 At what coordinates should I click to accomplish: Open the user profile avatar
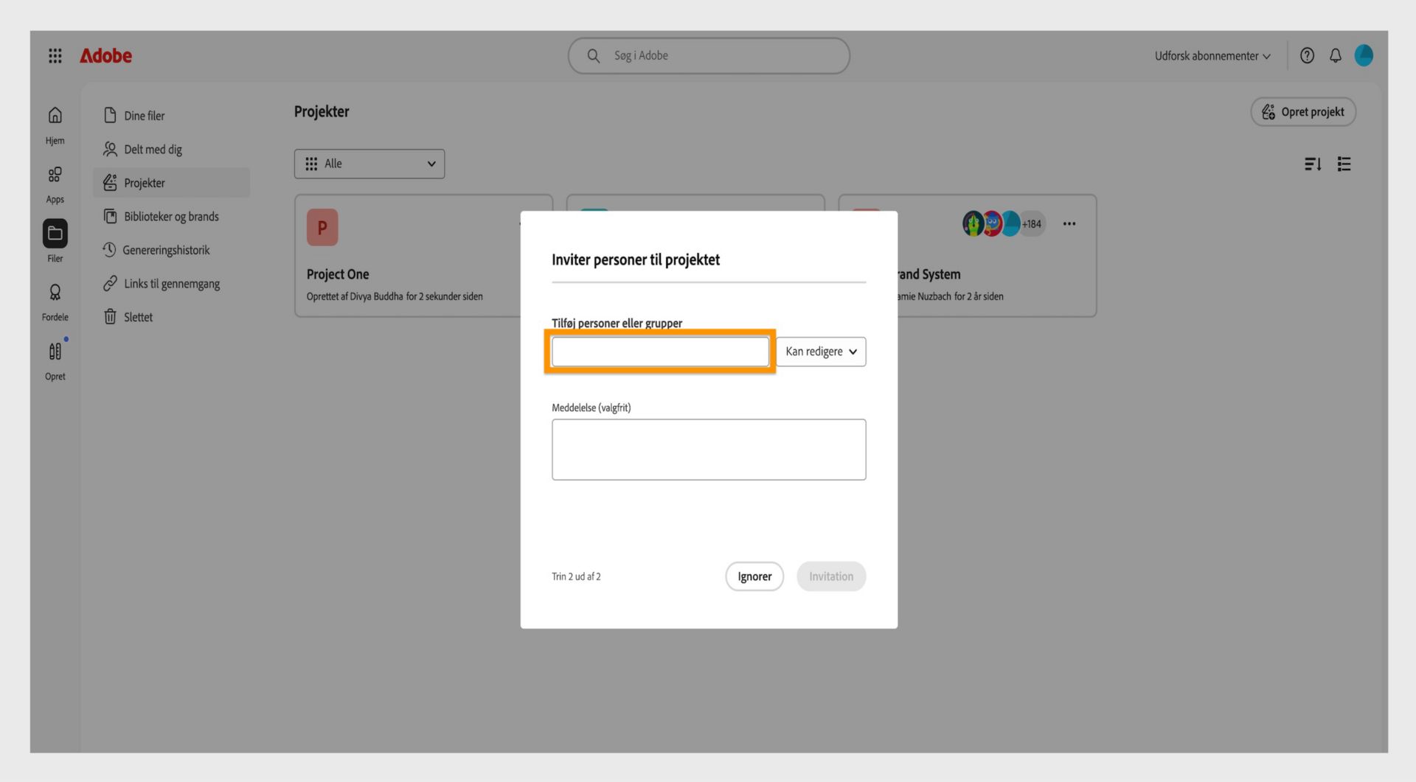pos(1364,56)
